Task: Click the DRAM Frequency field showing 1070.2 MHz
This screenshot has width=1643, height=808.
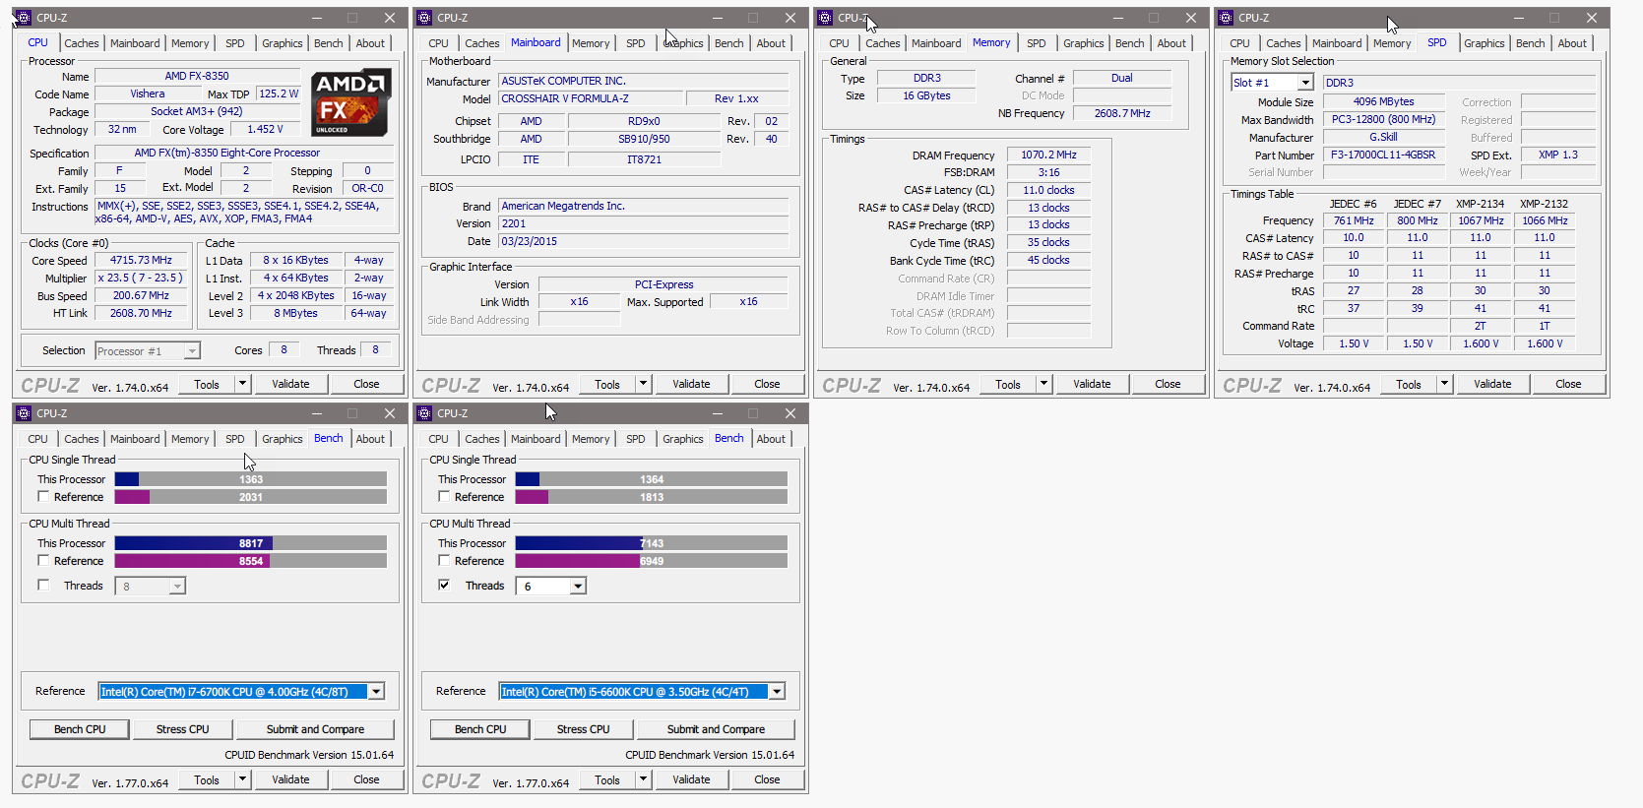Action: [1048, 155]
